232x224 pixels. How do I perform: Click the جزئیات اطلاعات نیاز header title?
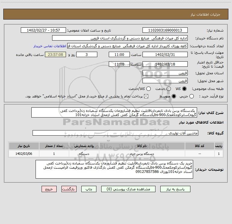tap(205, 14)
